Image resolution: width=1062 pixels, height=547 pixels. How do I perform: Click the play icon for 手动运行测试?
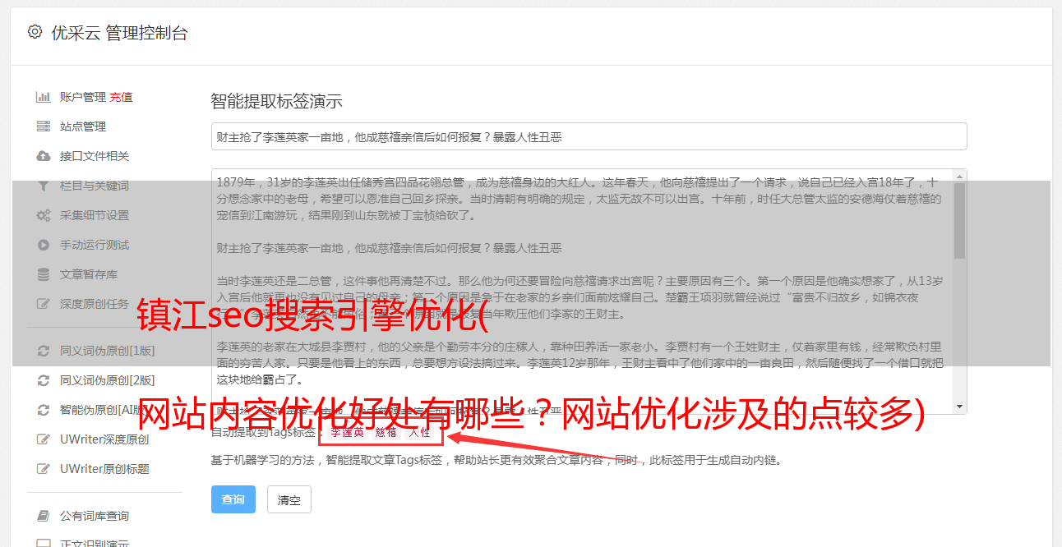tap(44, 245)
